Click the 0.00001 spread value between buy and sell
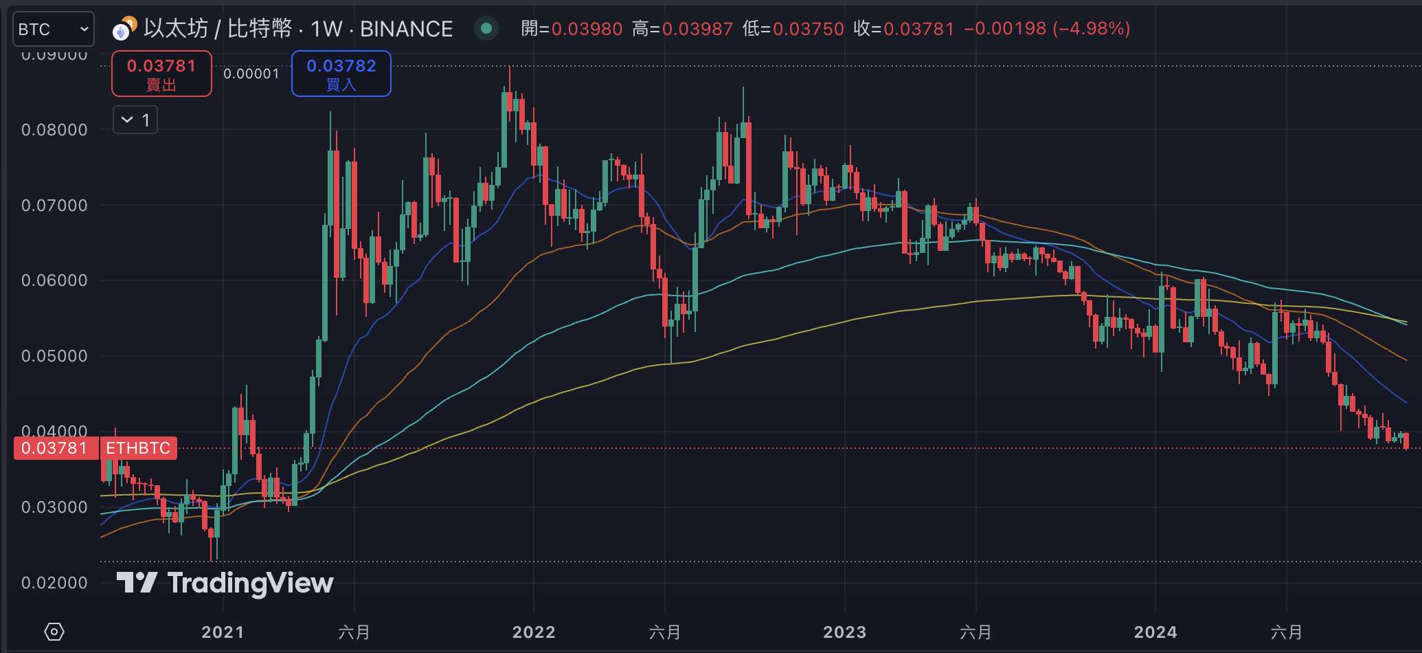The image size is (1422, 653). tap(251, 74)
